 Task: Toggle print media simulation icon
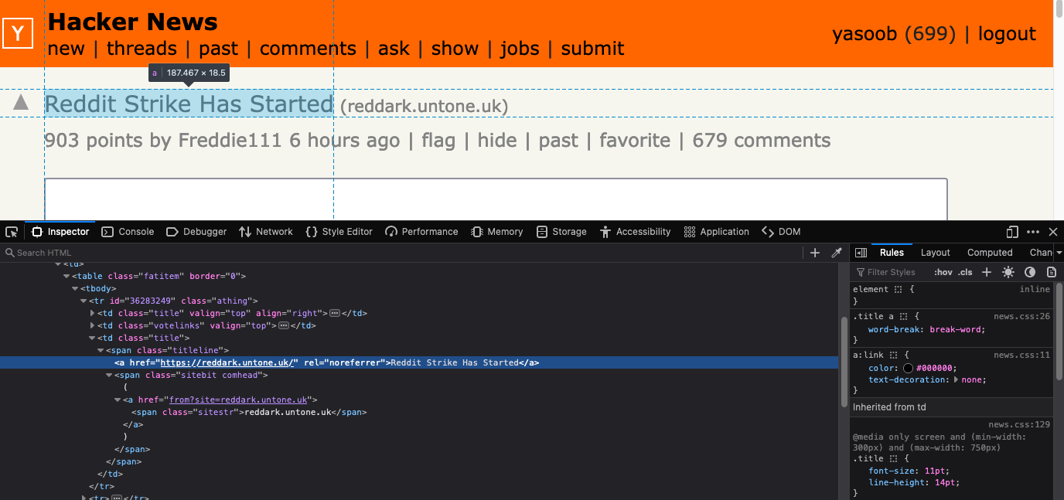[x=1052, y=272]
